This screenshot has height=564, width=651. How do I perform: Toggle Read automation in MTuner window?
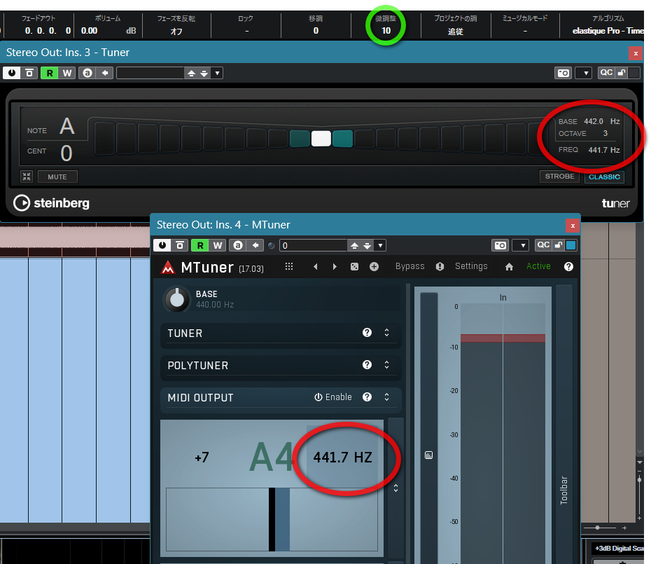pos(200,245)
